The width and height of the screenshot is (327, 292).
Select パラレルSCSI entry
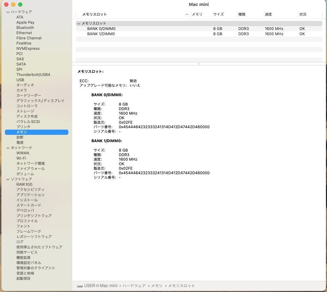[x=28, y=121]
